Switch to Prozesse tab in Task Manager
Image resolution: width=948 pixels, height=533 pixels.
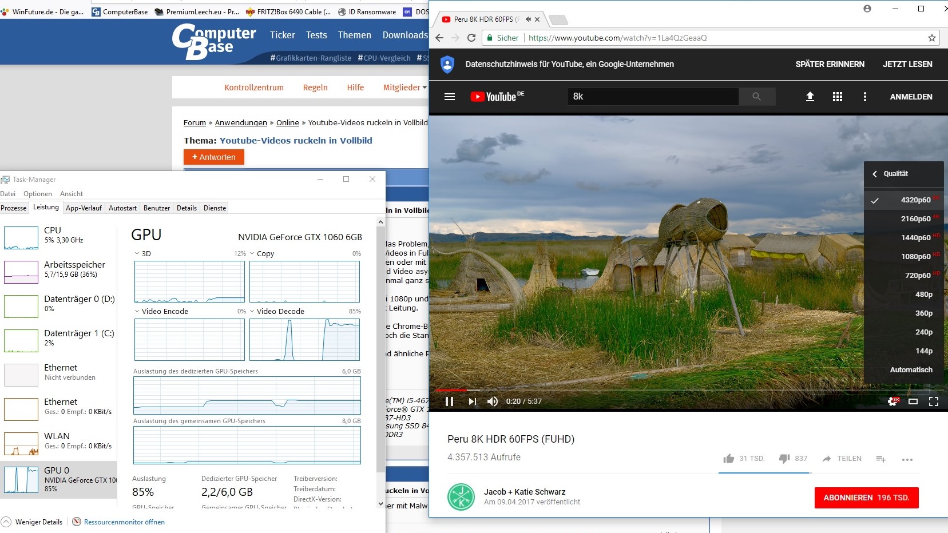pos(14,208)
